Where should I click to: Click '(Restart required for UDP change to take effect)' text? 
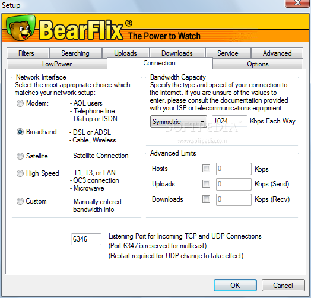pos(176,256)
